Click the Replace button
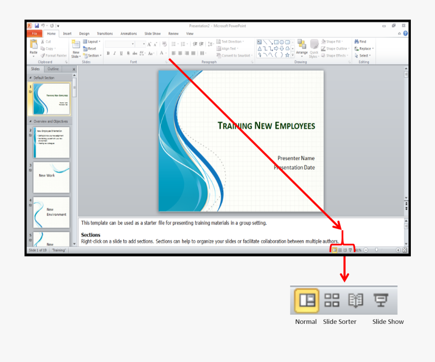The image size is (435, 362). pyautogui.click(x=363, y=48)
